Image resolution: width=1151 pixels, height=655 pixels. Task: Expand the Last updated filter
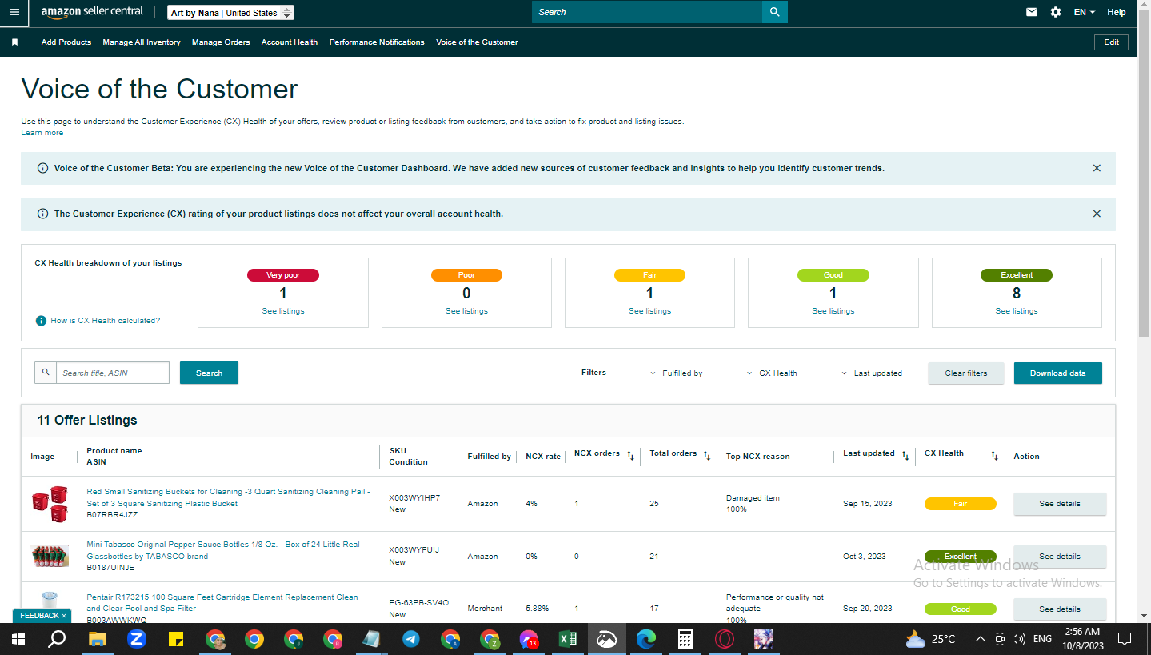point(872,373)
